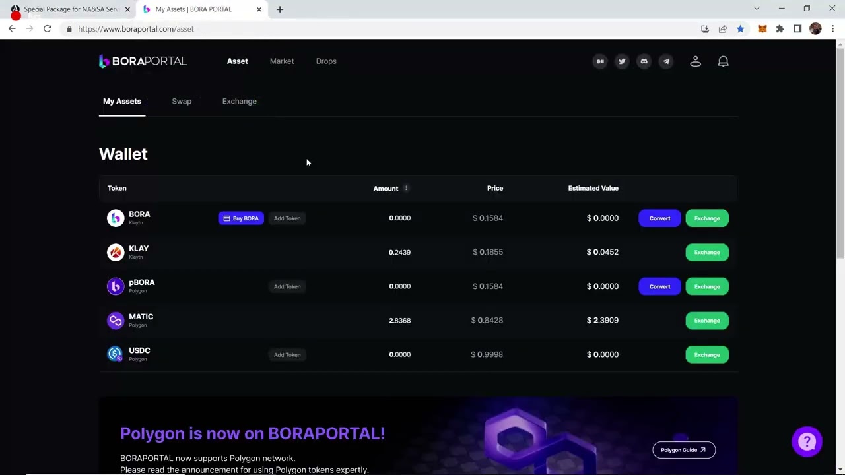Click the install app icon in address bar
The width and height of the screenshot is (845, 475).
(x=705, y=28)
